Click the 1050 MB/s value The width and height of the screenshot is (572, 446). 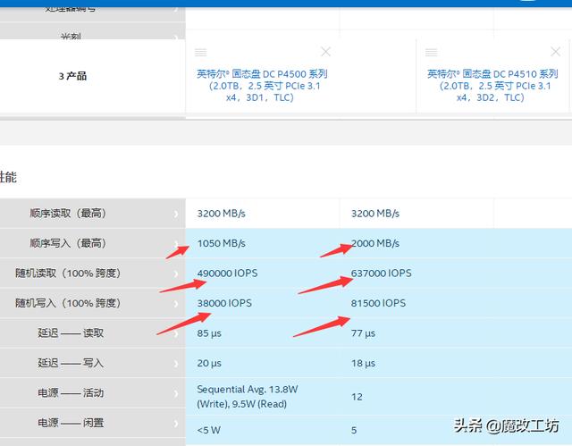click(x=222, y=243)
